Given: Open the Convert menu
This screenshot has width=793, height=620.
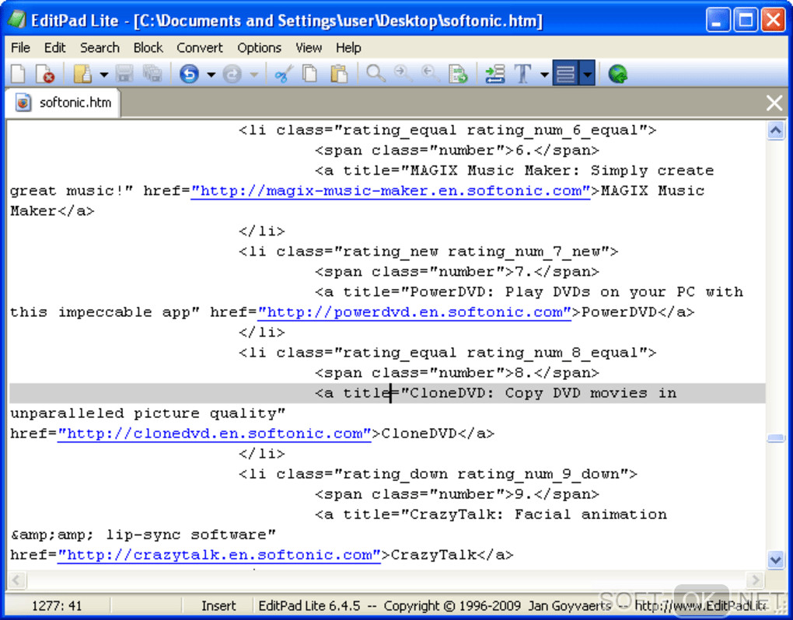Looking at the screenshot, I should click(x=199, y=47).
